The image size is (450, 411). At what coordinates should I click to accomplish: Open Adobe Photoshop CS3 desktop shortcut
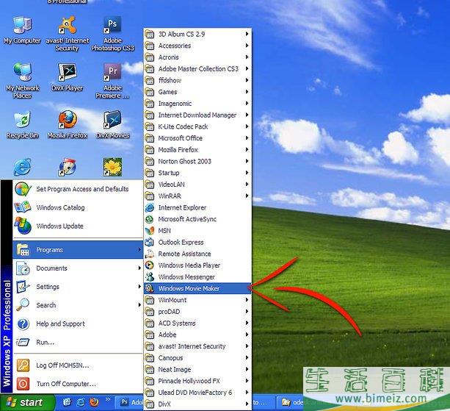(112, 34)
